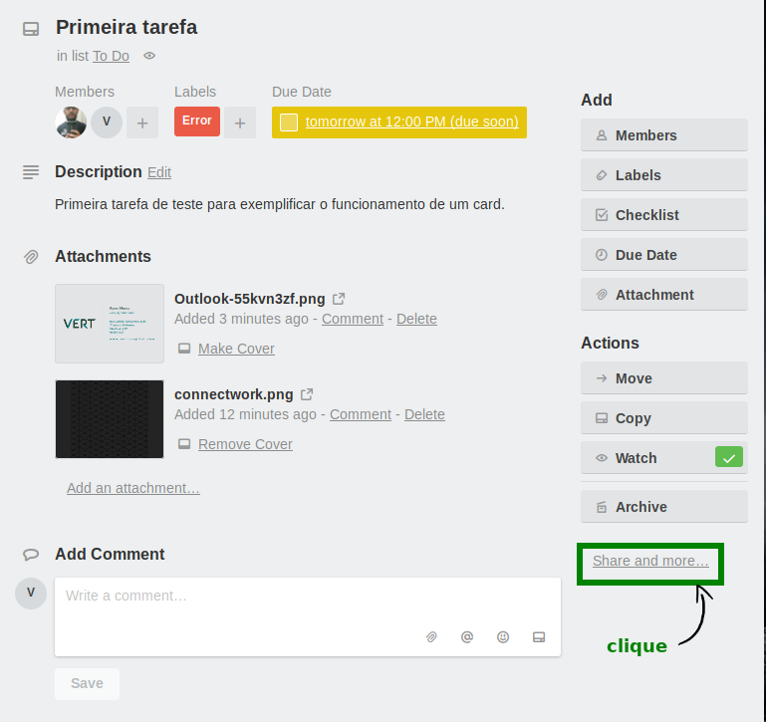Click the red Error label swatch
The height and width of the screenshot is (722, 766).
click(x=197, y=121)
